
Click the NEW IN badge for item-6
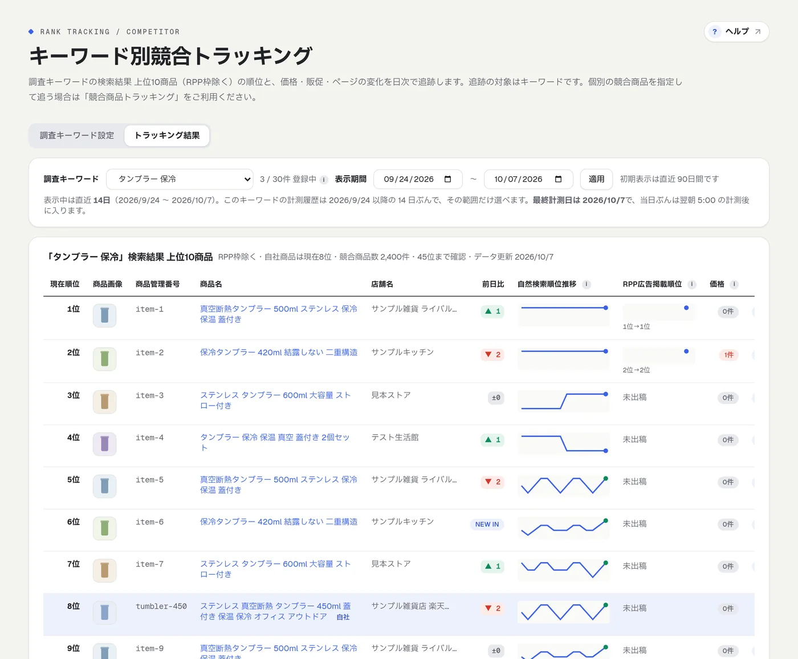pyautogui.click(x=487, y=524)
